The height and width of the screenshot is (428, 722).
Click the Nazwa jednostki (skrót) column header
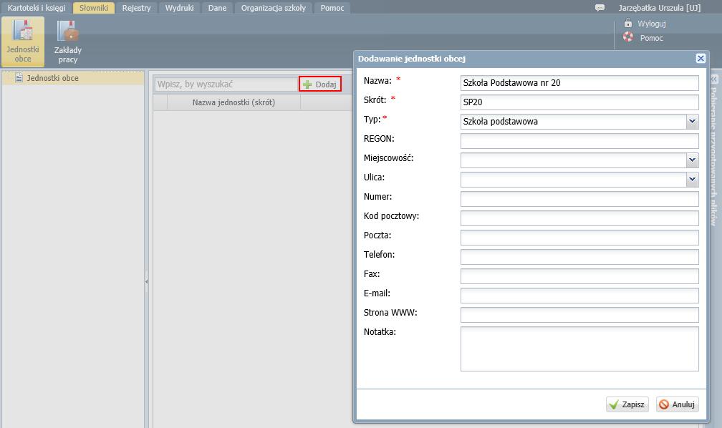coord(234,102)
